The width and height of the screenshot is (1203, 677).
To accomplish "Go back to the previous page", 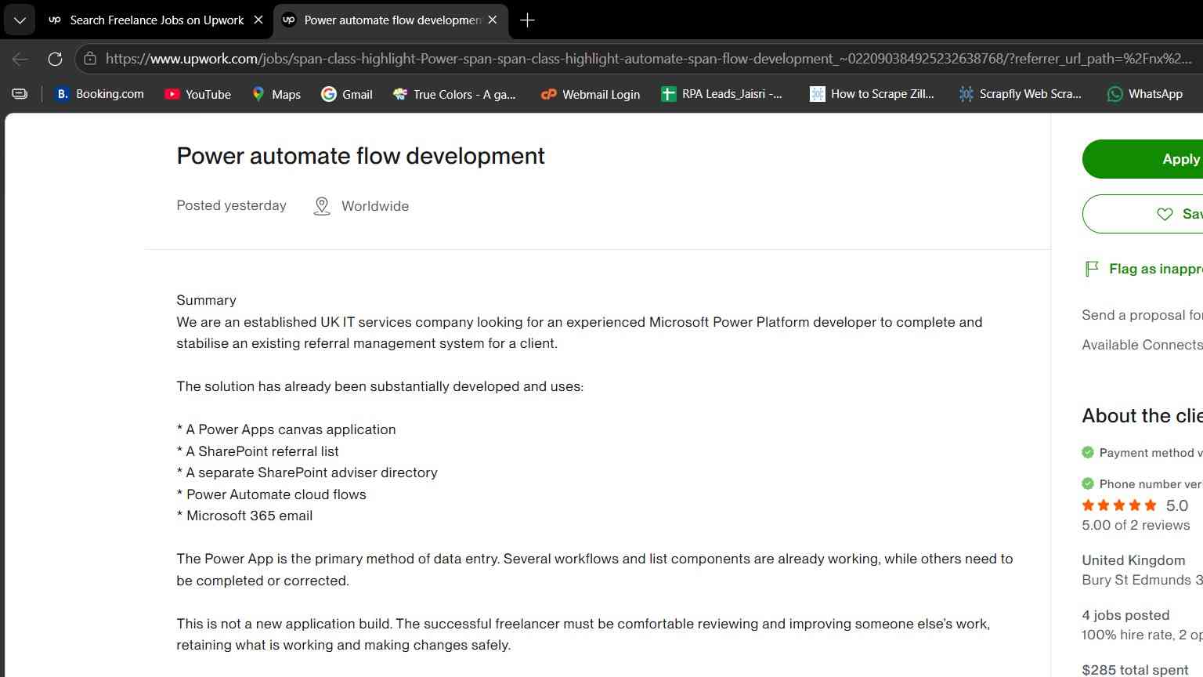I will pos(20,59).
